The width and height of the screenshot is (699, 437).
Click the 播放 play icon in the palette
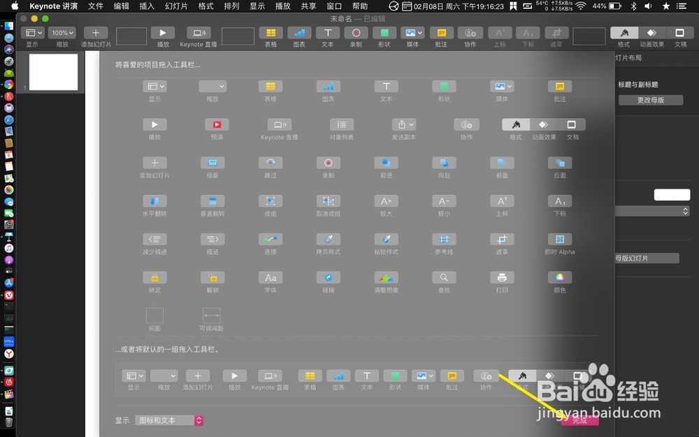pyautogui.click(x=154, y=125)
